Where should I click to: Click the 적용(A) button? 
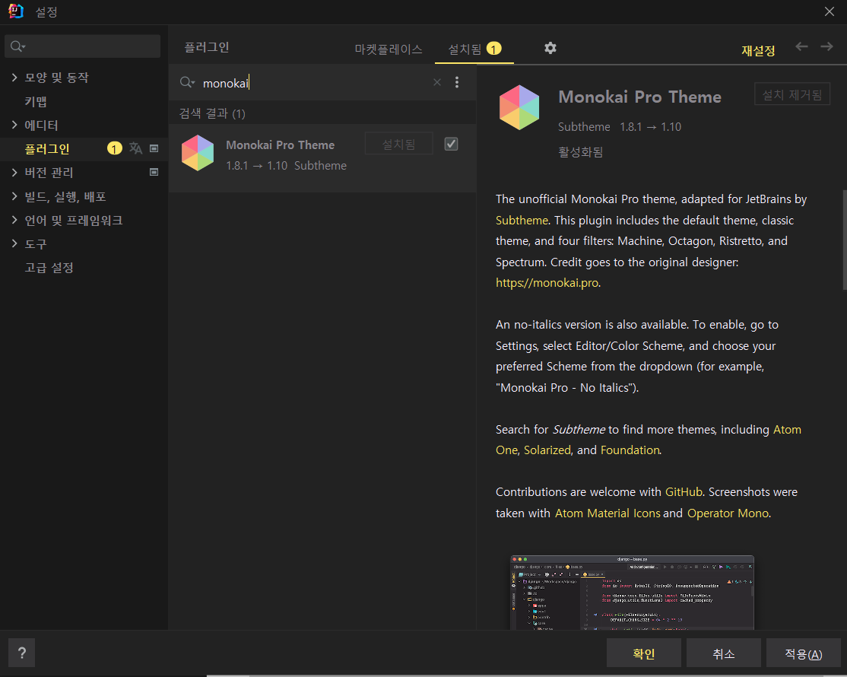pyautogui.click(x=803, y=653)
